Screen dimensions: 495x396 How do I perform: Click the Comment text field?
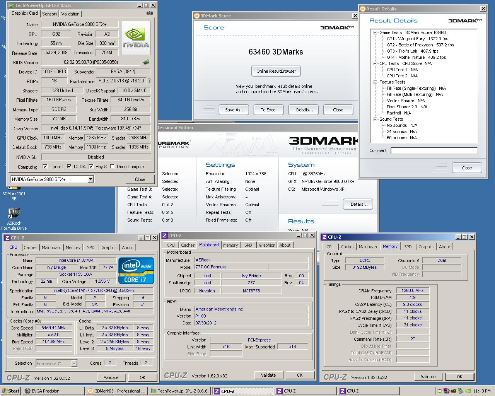click(x=434, y=150)
